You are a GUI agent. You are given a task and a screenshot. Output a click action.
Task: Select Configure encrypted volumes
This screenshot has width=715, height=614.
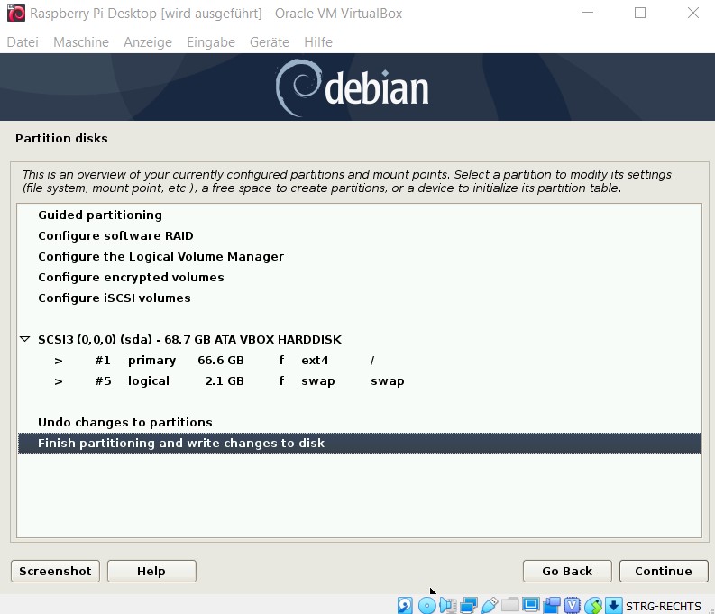[360, 277]
